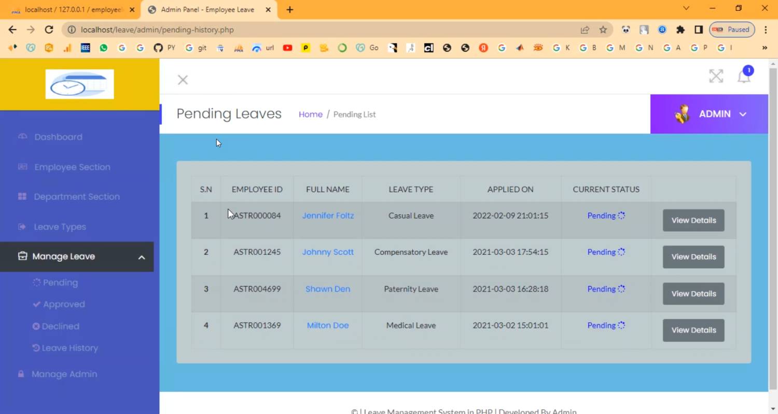
Task: Reload the page using the refresh icon
Action: [49, 30]
